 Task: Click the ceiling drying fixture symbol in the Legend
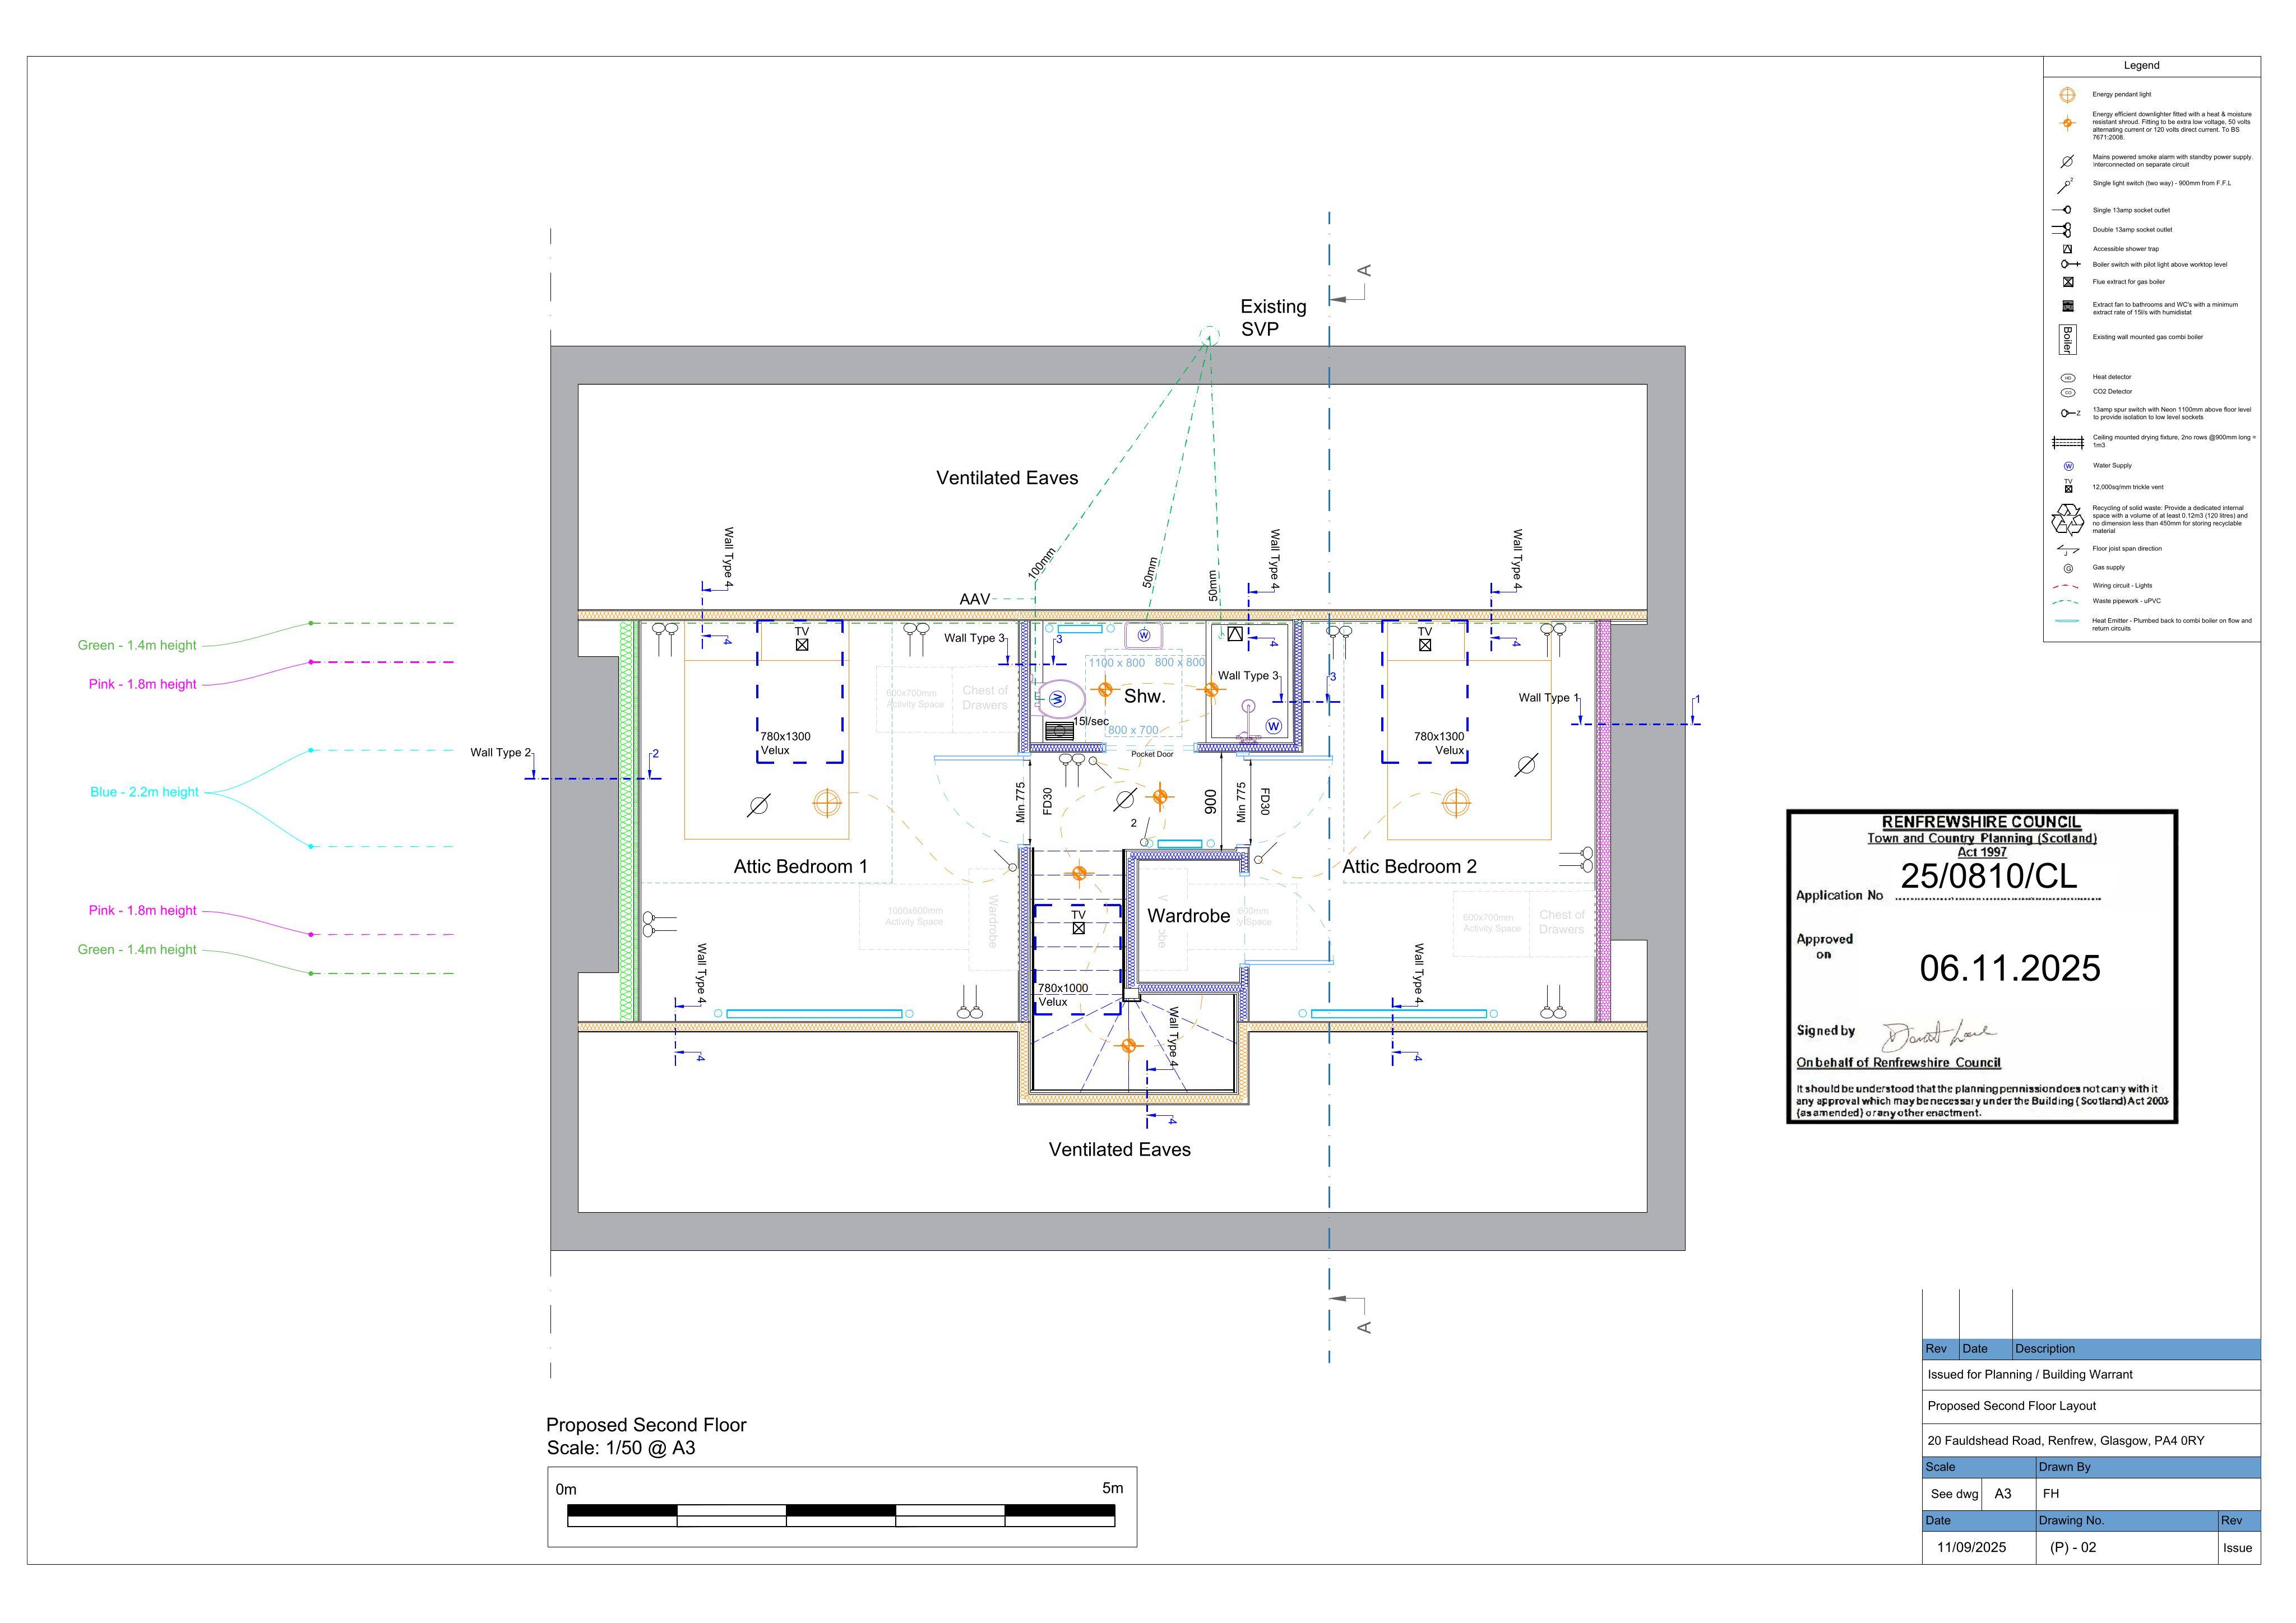[x=2068, y=442]
